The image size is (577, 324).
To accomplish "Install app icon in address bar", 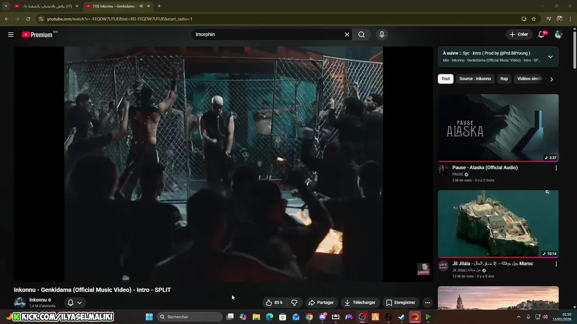I will [524, 19].
